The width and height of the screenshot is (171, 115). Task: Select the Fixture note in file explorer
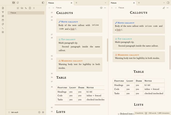pyautogui.click(x=26, y=13)
